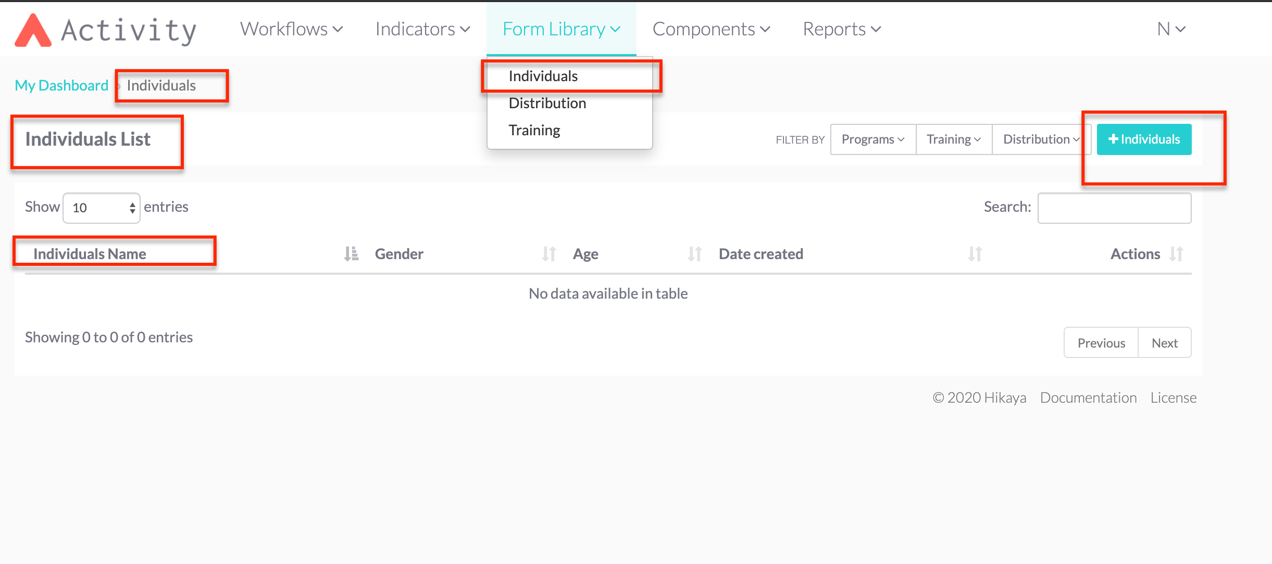Open the Programs filter dropdown

(x=873, y=139)
